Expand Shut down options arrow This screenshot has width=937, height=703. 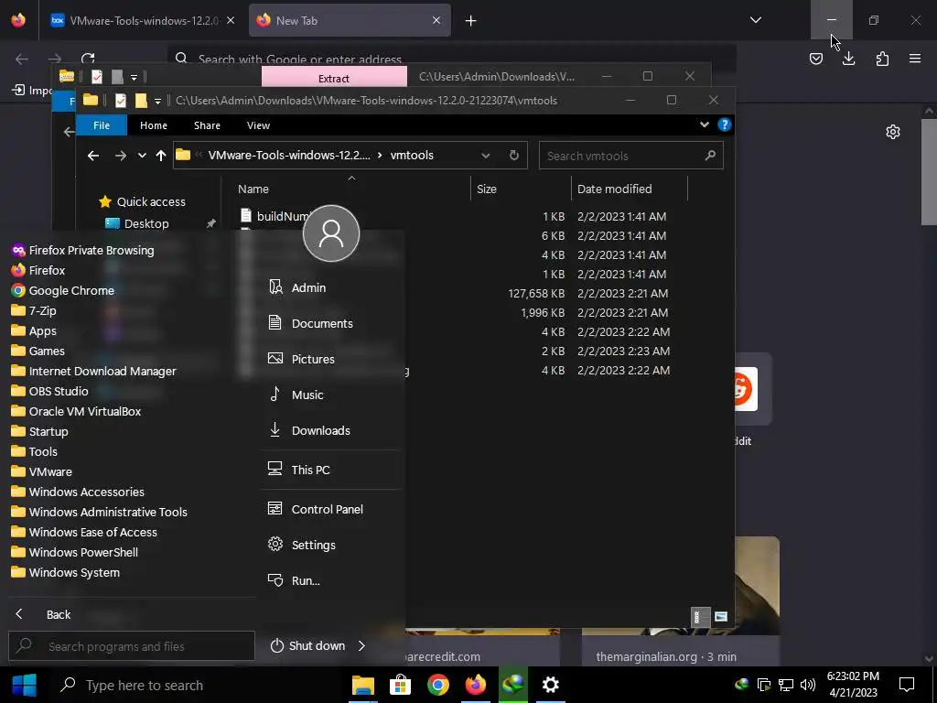pyautogui.click(x=361, y=645)
